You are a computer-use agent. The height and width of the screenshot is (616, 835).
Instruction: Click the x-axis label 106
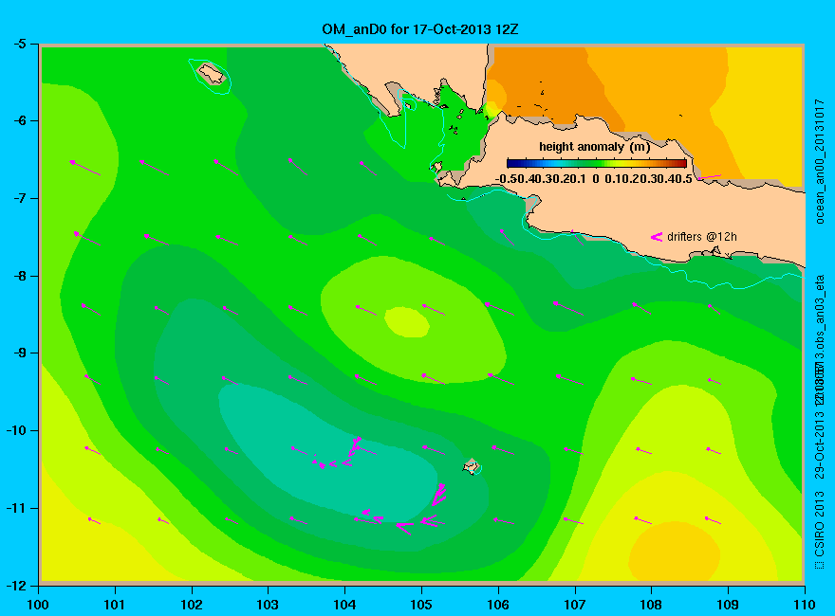coord(498,605)
